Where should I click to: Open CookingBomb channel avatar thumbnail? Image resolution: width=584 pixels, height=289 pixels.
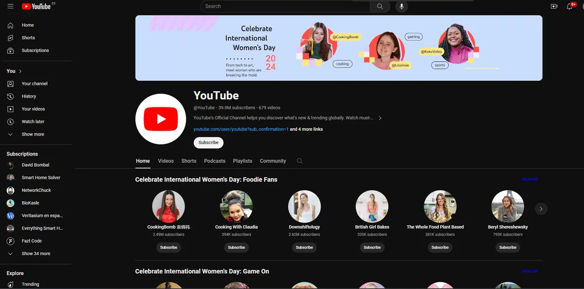tap(168, 206)
